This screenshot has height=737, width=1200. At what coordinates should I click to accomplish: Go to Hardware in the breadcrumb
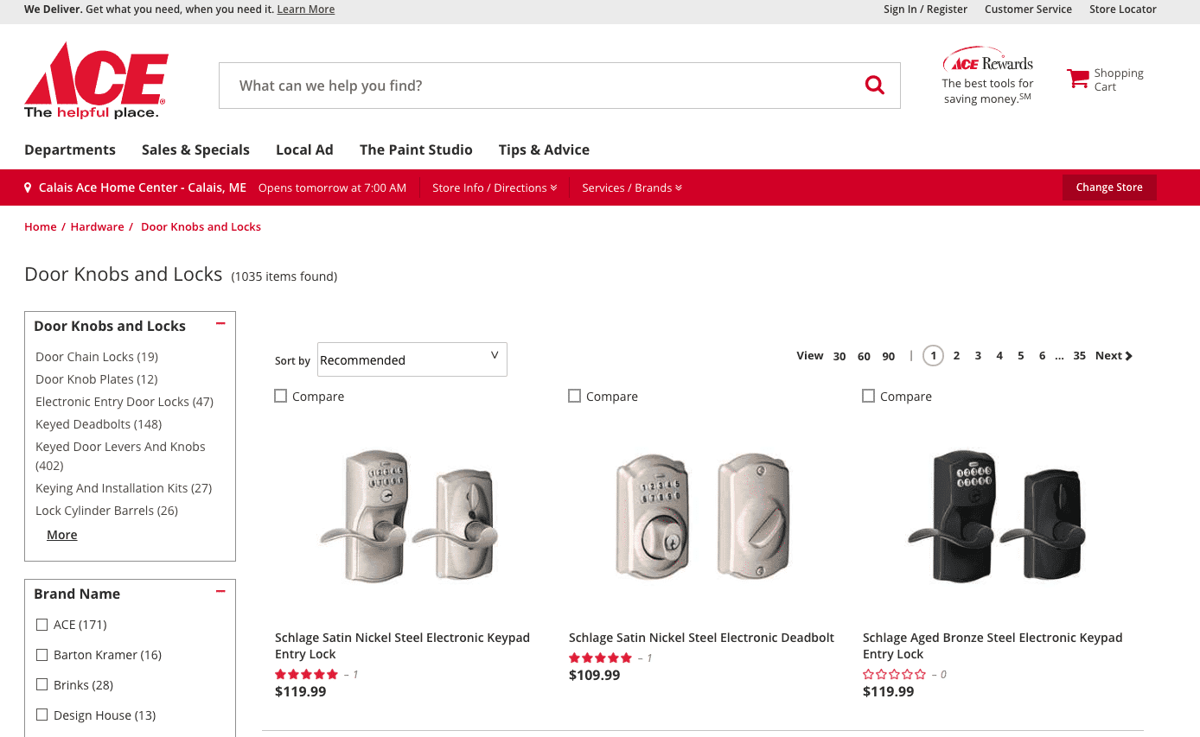pos(97,226)
